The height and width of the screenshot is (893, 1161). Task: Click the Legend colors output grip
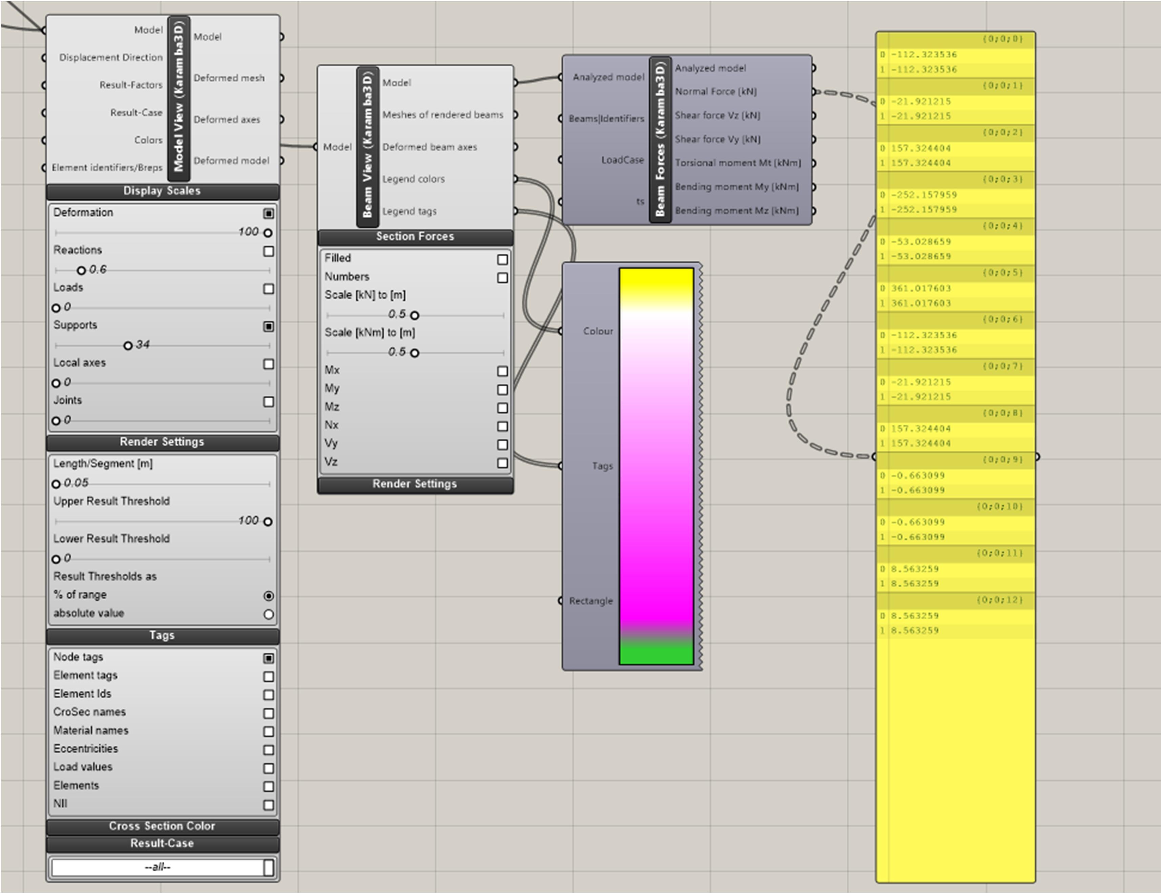coord(515,179)
